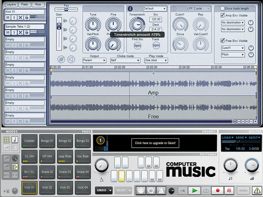Image resolution: width=263 pixels, height=197 pixels.
Task: Click the Track bpm button
Action: 156,46
